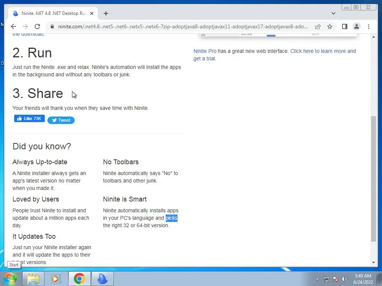Click 'Loved by Users' heading
This screenshot has height=286, width=382.
35,199
